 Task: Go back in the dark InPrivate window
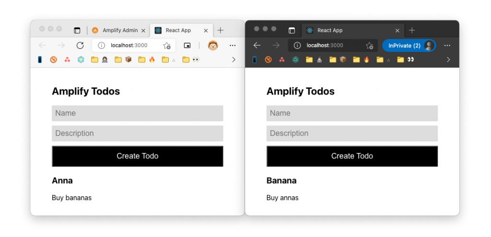click(x=257, y=46)
